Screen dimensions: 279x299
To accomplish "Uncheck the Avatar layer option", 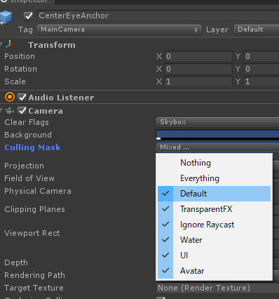I will (214, 271).
